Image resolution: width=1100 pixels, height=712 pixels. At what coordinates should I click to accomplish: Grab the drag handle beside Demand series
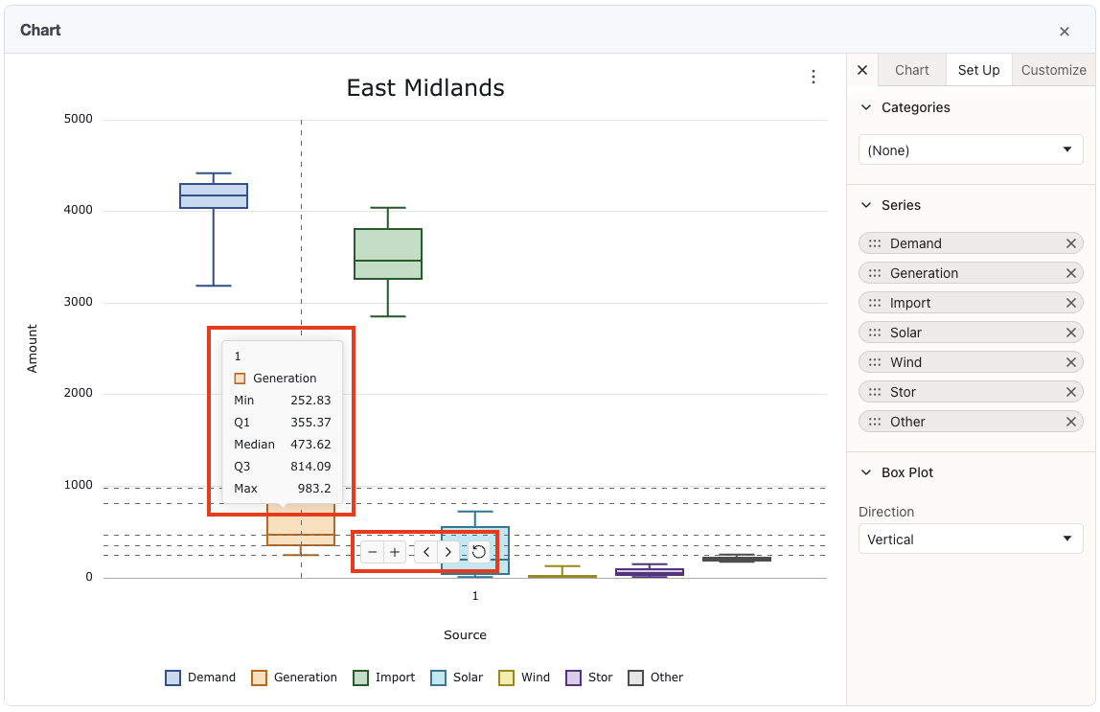click(876, 243)
